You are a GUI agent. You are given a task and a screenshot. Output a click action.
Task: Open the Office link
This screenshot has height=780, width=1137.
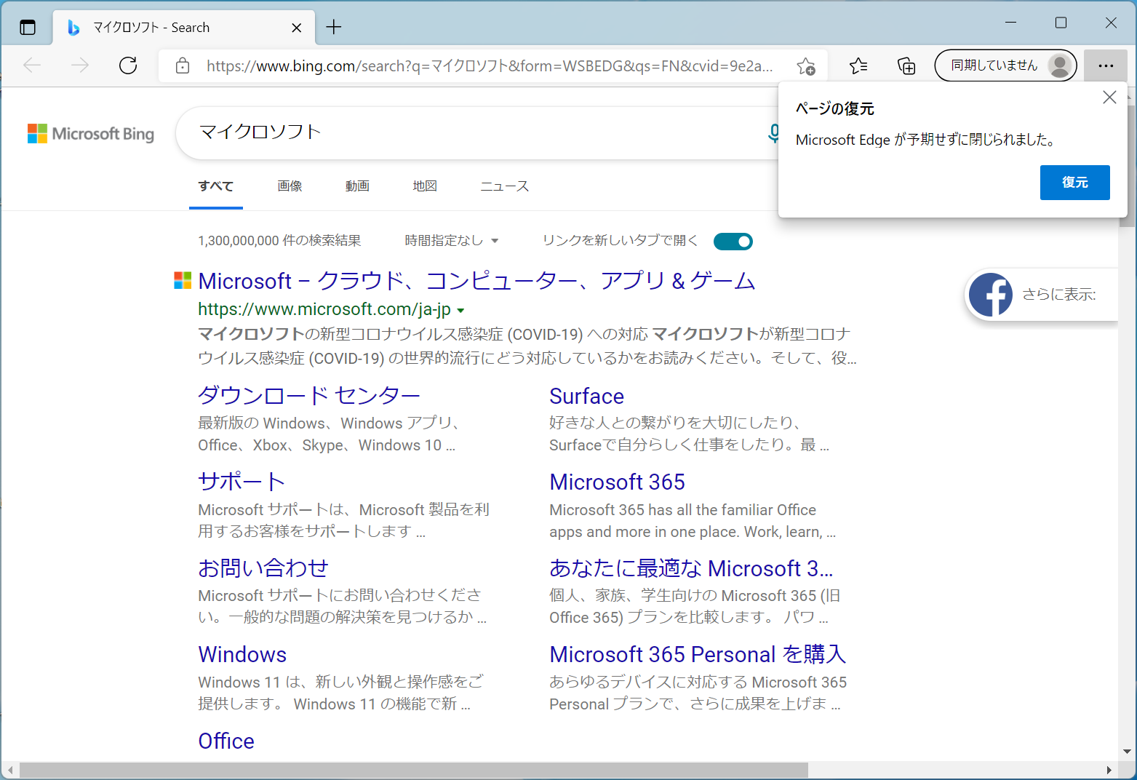(226, 741)
